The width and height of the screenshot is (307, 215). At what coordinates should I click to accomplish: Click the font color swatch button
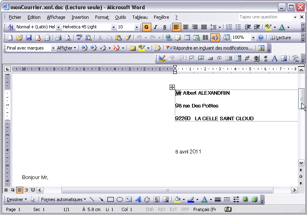[x=282, y=27]
